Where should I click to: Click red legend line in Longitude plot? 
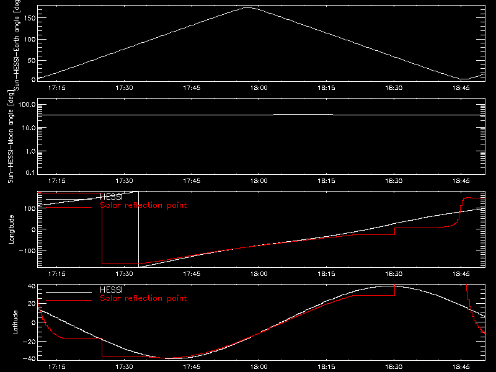click(x=69, y=208)
